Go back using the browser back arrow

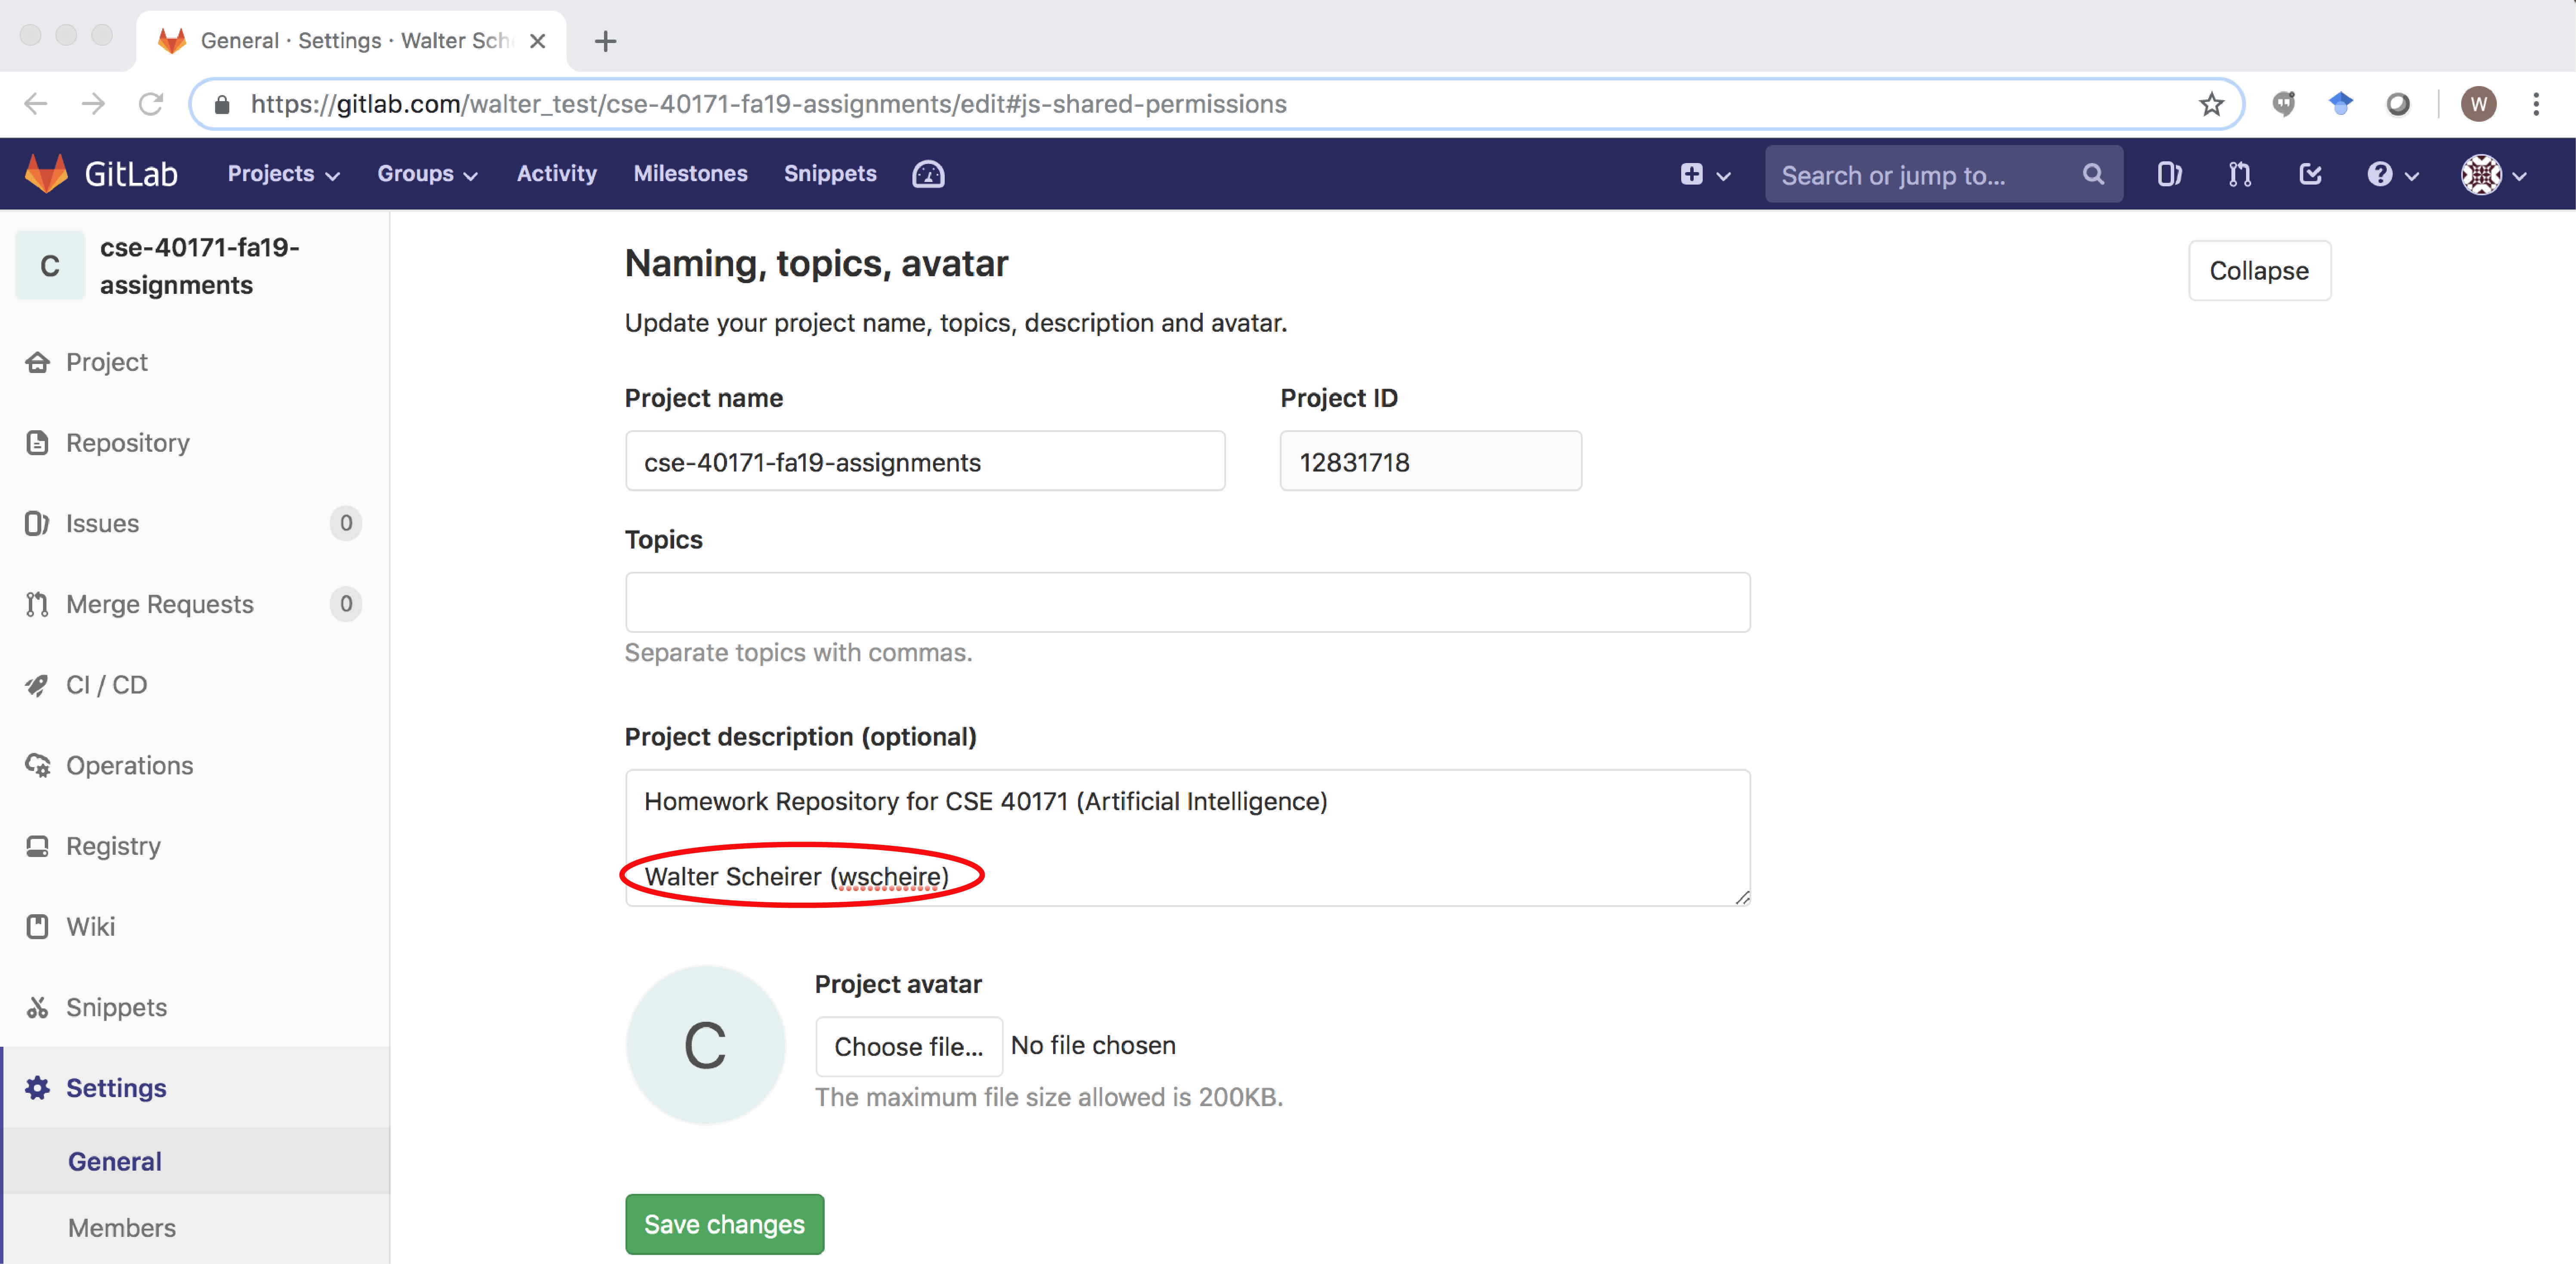[36, 104]
